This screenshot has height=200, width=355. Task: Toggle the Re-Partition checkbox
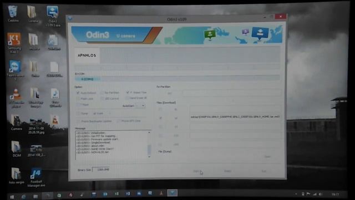[102, 93]
